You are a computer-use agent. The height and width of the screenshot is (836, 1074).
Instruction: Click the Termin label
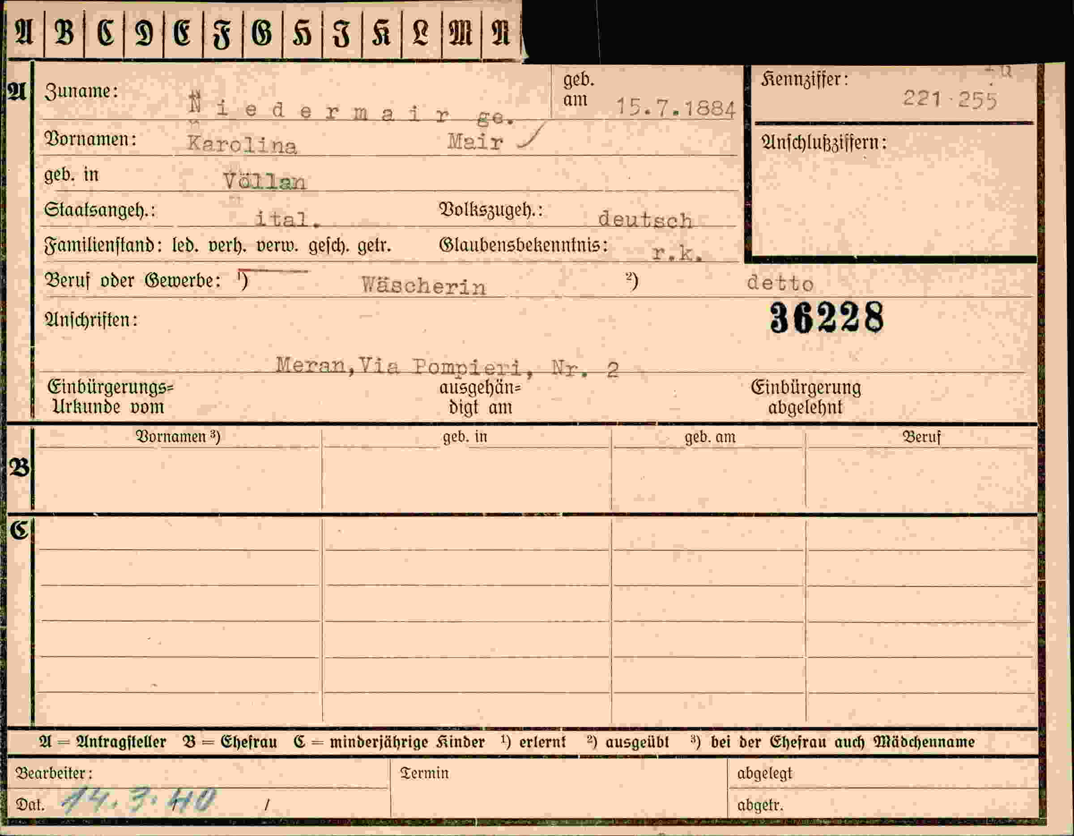(424, 773)
